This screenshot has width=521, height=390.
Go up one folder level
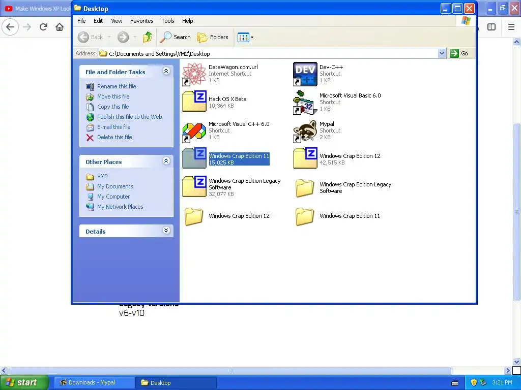(148, 37)
